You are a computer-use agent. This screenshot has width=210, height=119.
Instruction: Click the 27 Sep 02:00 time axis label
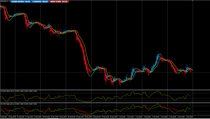point(20,117)
